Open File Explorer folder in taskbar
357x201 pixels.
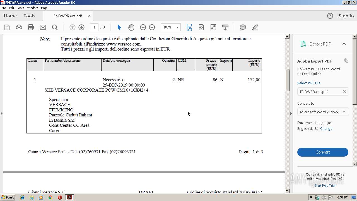click(x=32, y=197)
